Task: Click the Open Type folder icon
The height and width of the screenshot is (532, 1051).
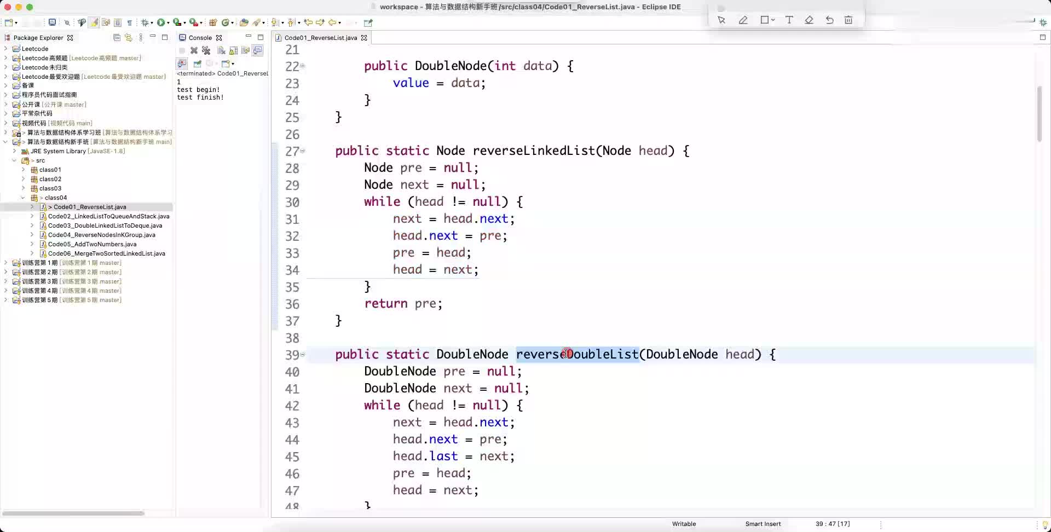Action: click(244, 22)
